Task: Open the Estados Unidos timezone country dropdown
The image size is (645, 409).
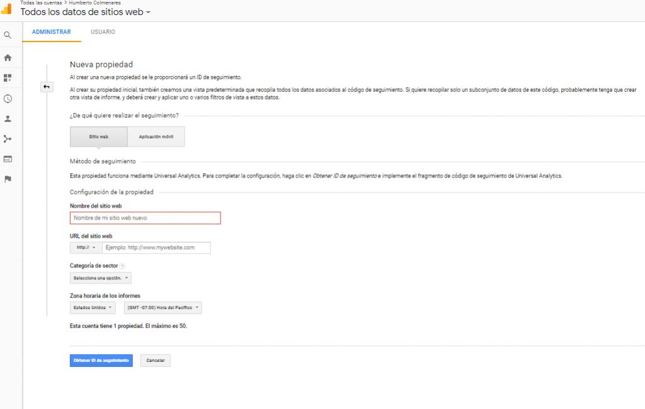Action: point(91,308)
